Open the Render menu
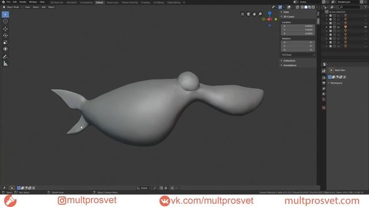The width and height of the screenshot is (369, 207). point(22,2)
